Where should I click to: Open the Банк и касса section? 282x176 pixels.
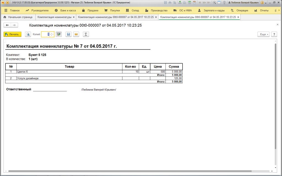point(65,10)
